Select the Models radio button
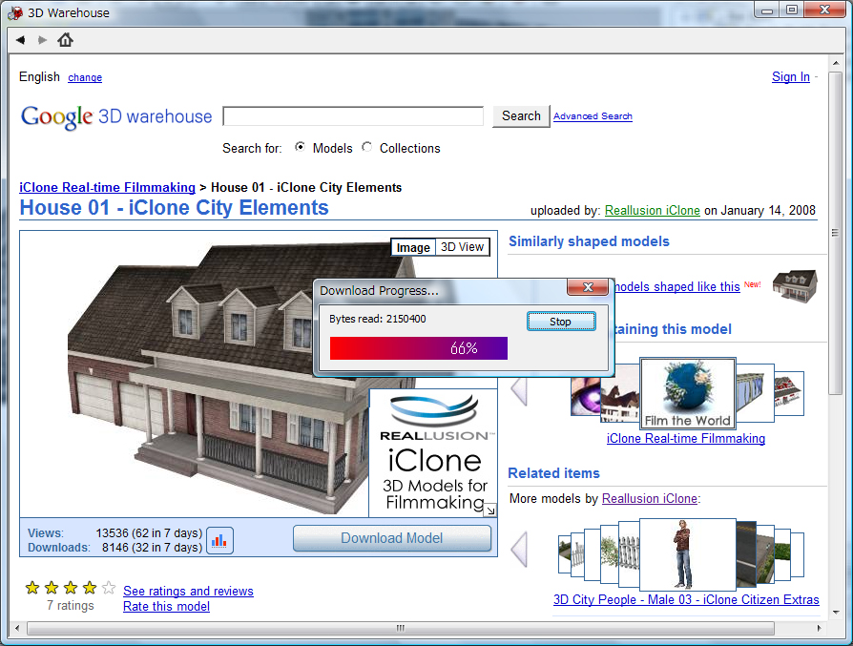 point(300,147)
